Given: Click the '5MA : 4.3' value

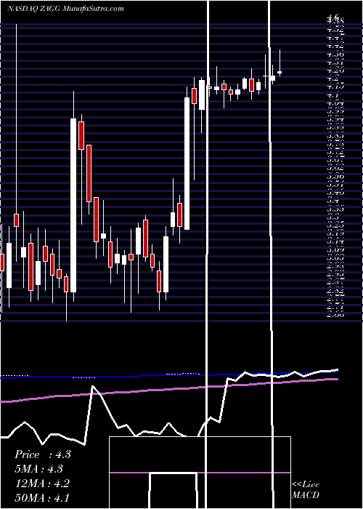Looking at the screenshot, I should click(38, 469).
